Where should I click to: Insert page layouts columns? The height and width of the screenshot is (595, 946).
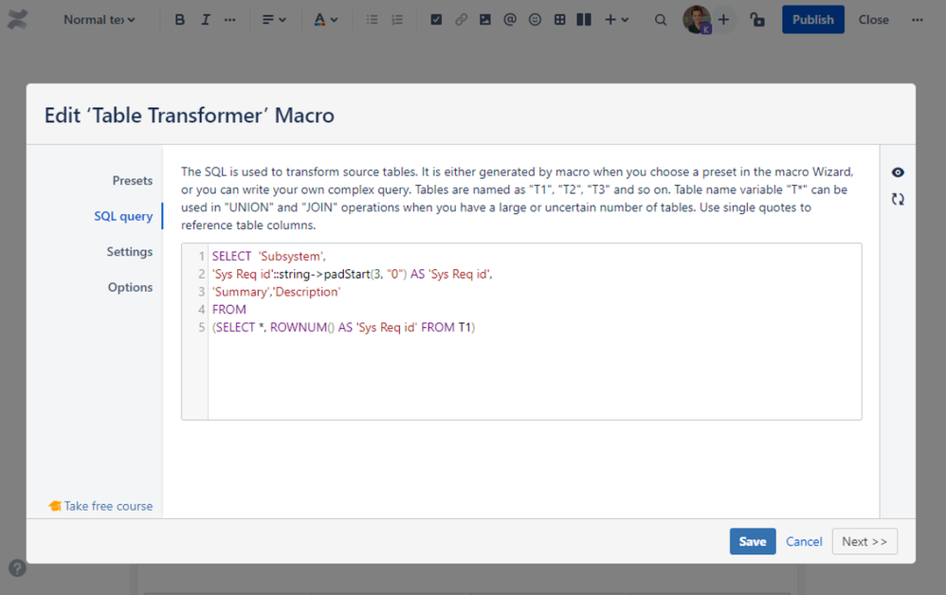(584, 20)
